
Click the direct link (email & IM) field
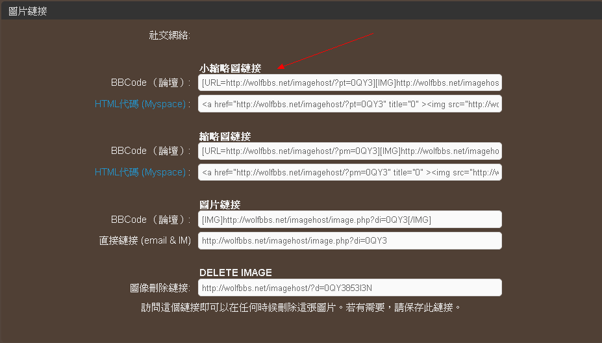(x=350, y=240)
